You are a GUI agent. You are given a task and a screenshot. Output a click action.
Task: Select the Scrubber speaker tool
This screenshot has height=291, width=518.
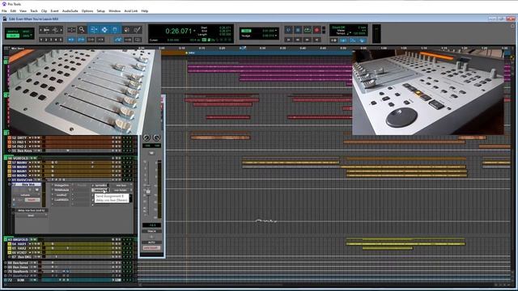126,30
